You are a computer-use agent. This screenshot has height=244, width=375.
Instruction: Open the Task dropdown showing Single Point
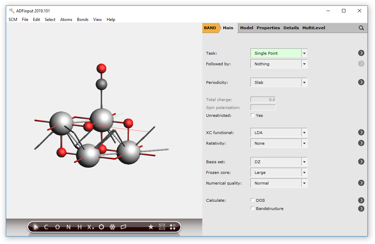[279, 53]
